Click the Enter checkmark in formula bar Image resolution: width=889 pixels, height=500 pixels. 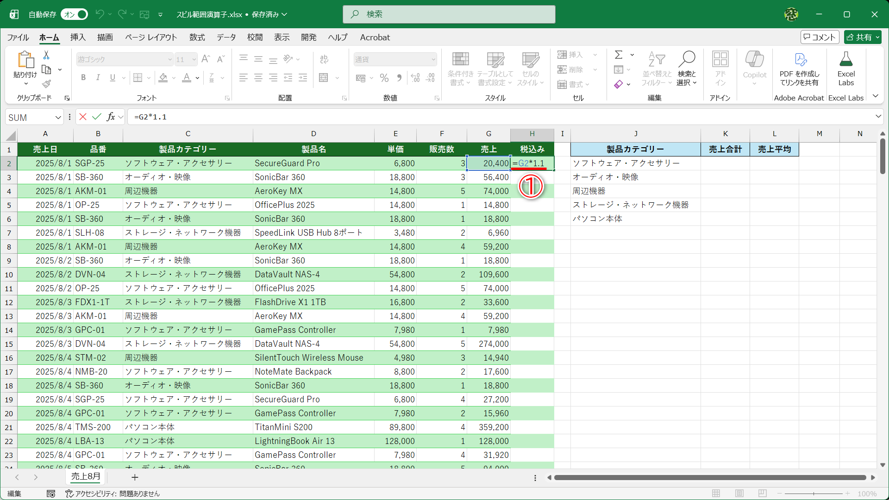(x=97, y=117)
